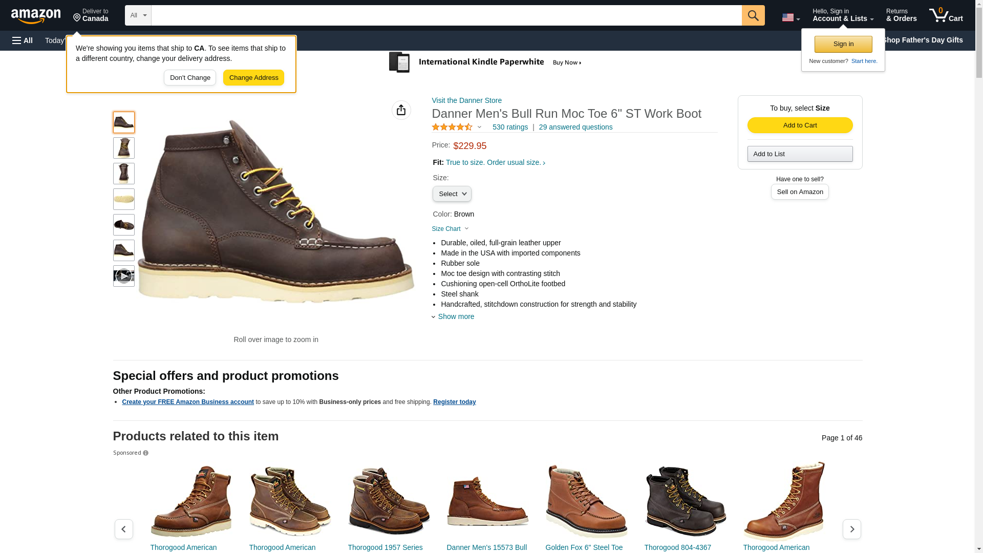Open the shopping cart icon
This screenshot has width=983, height=553.
[946, 15]
